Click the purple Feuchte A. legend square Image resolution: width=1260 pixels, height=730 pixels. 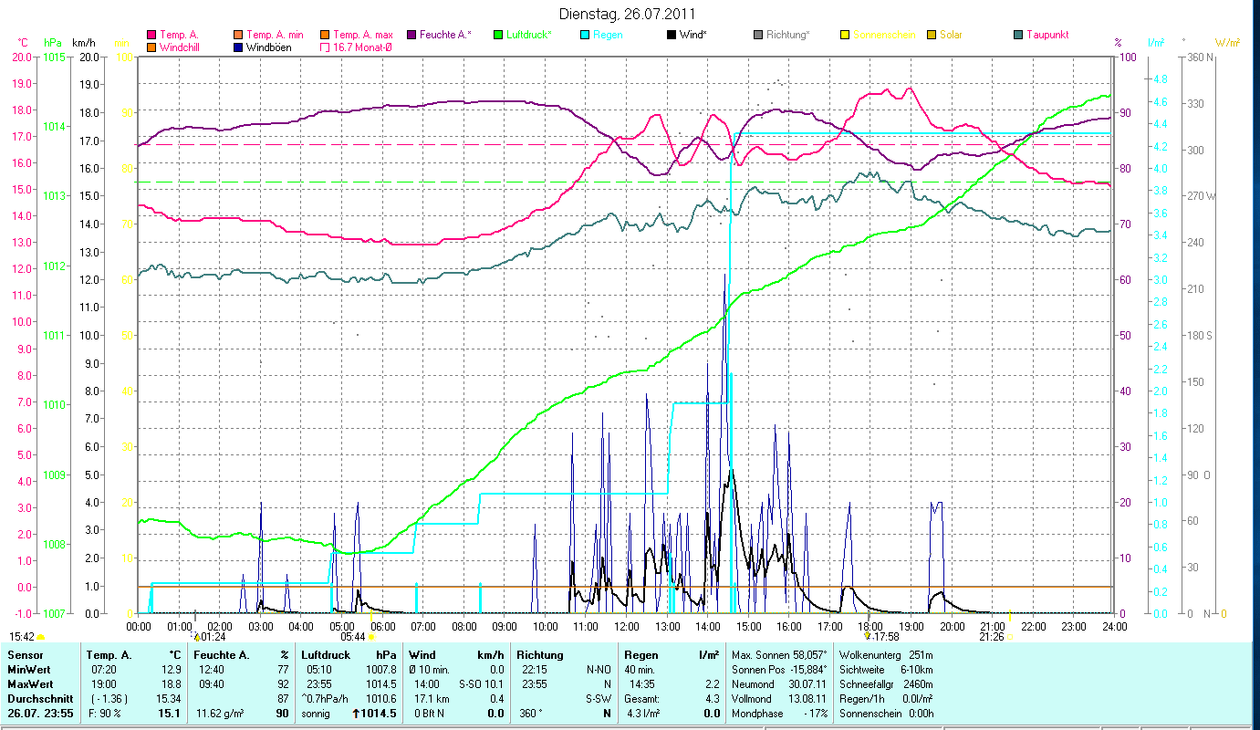click(x=411, y=35)
